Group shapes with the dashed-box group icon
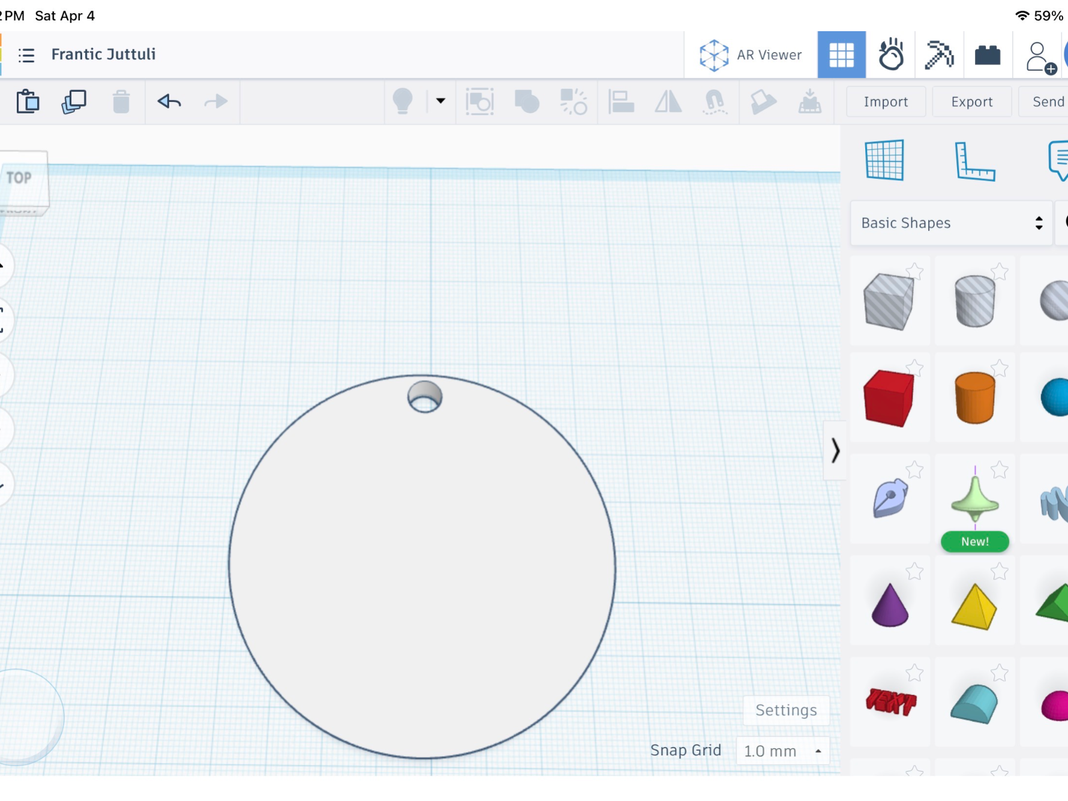Screen dimensions: 1068x801 479,101
